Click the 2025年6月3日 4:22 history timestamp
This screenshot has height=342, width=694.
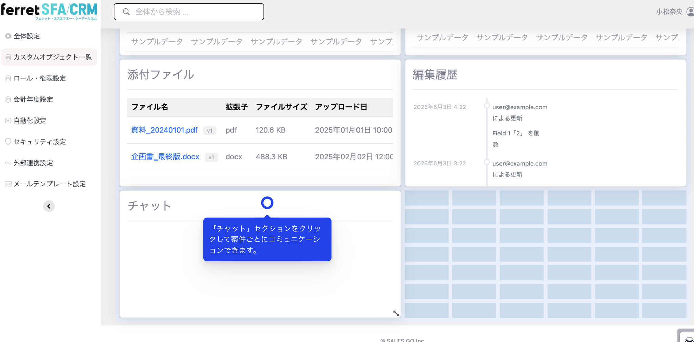440,107
